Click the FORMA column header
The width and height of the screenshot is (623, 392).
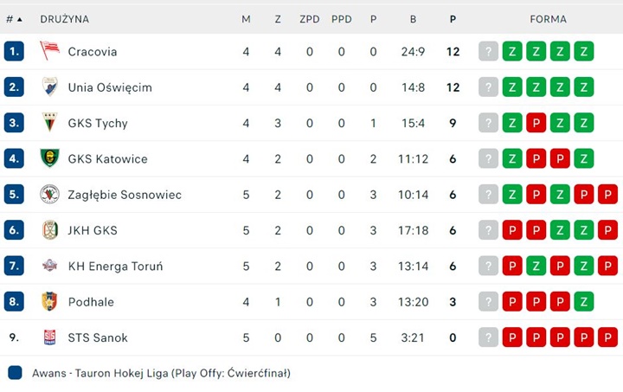click(x=548, y=19)
